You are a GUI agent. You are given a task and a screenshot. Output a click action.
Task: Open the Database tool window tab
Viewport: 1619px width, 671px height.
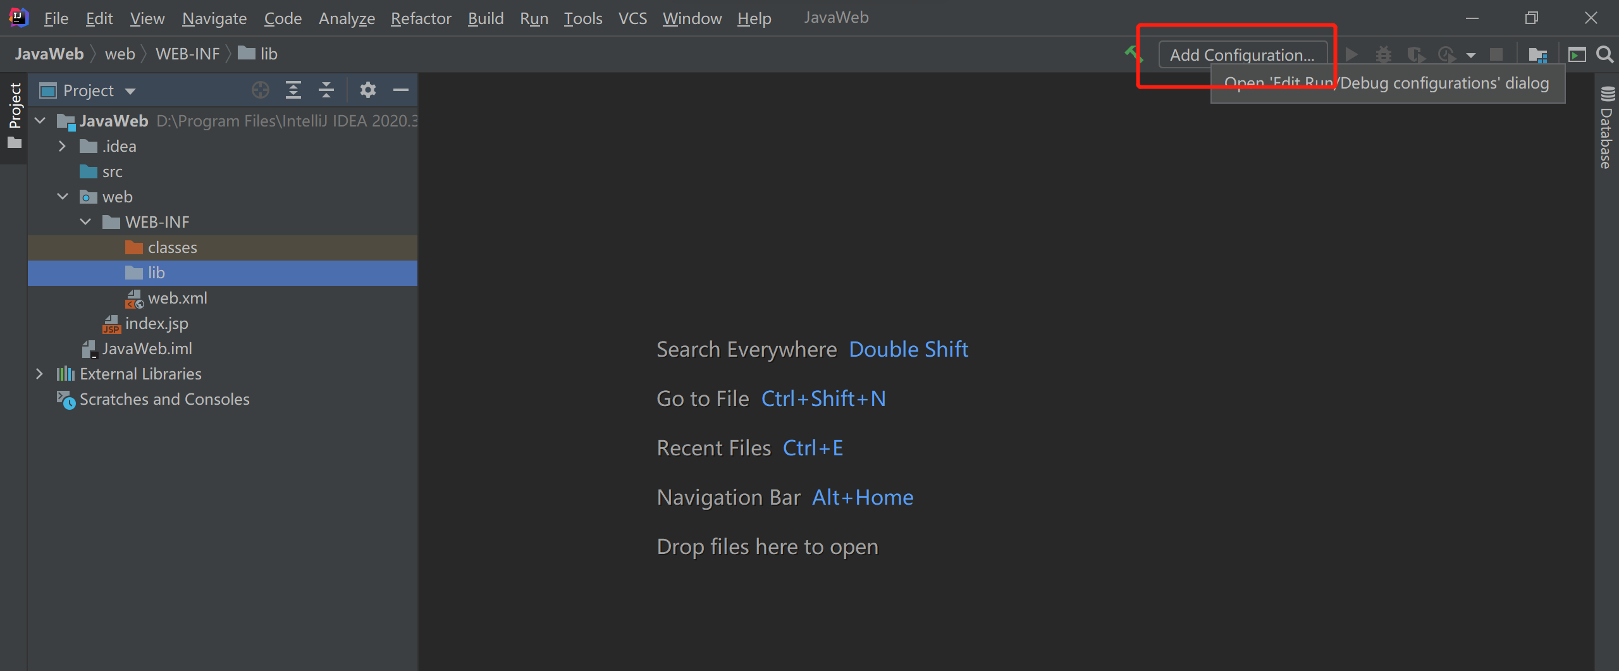[1606, 126]
